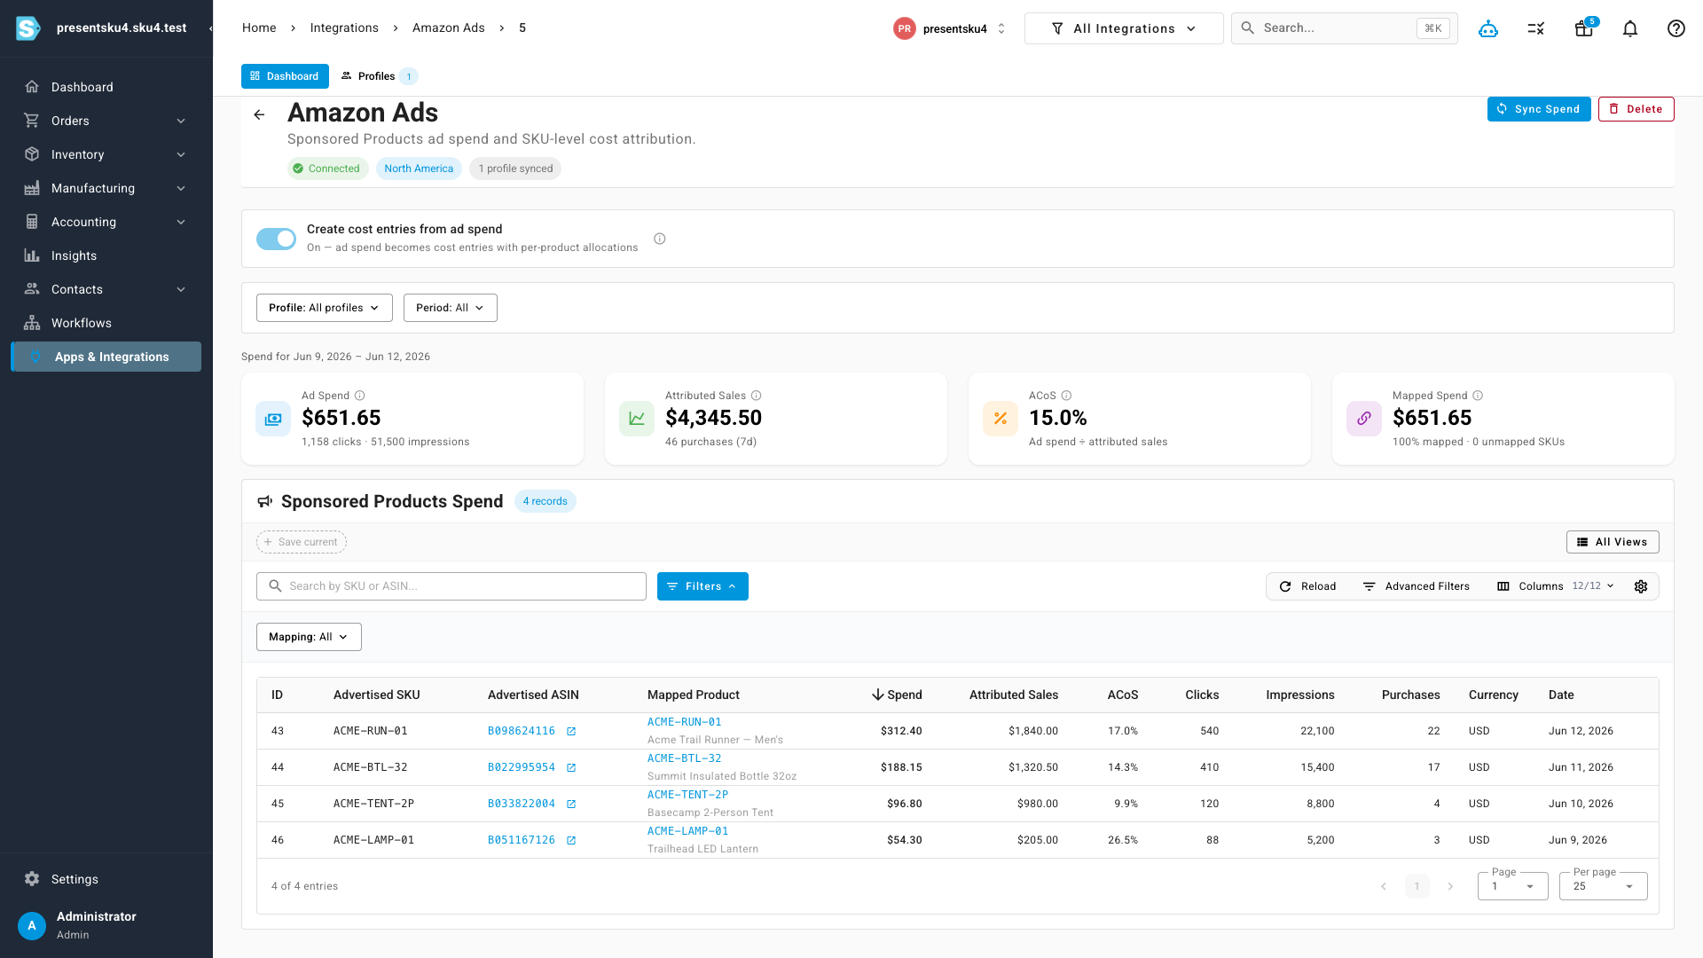This screenshot has width=1703, height=958.
Task: Expand the Manufacturing sidebar menu
Action: coord(106,188)
